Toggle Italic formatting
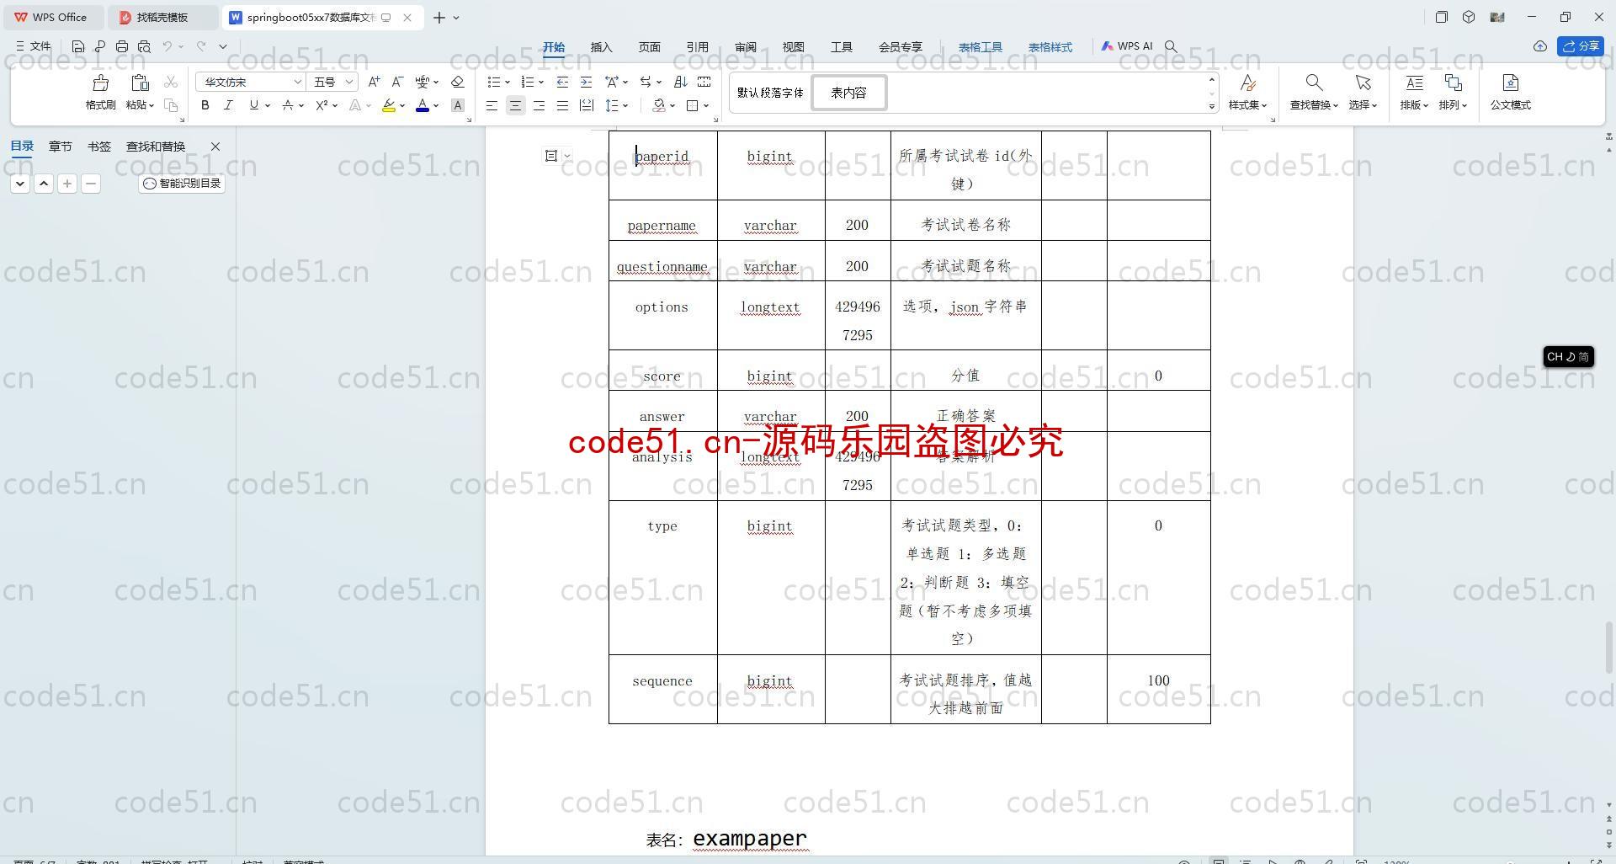 pyautogui.click(x=228, y=105)
